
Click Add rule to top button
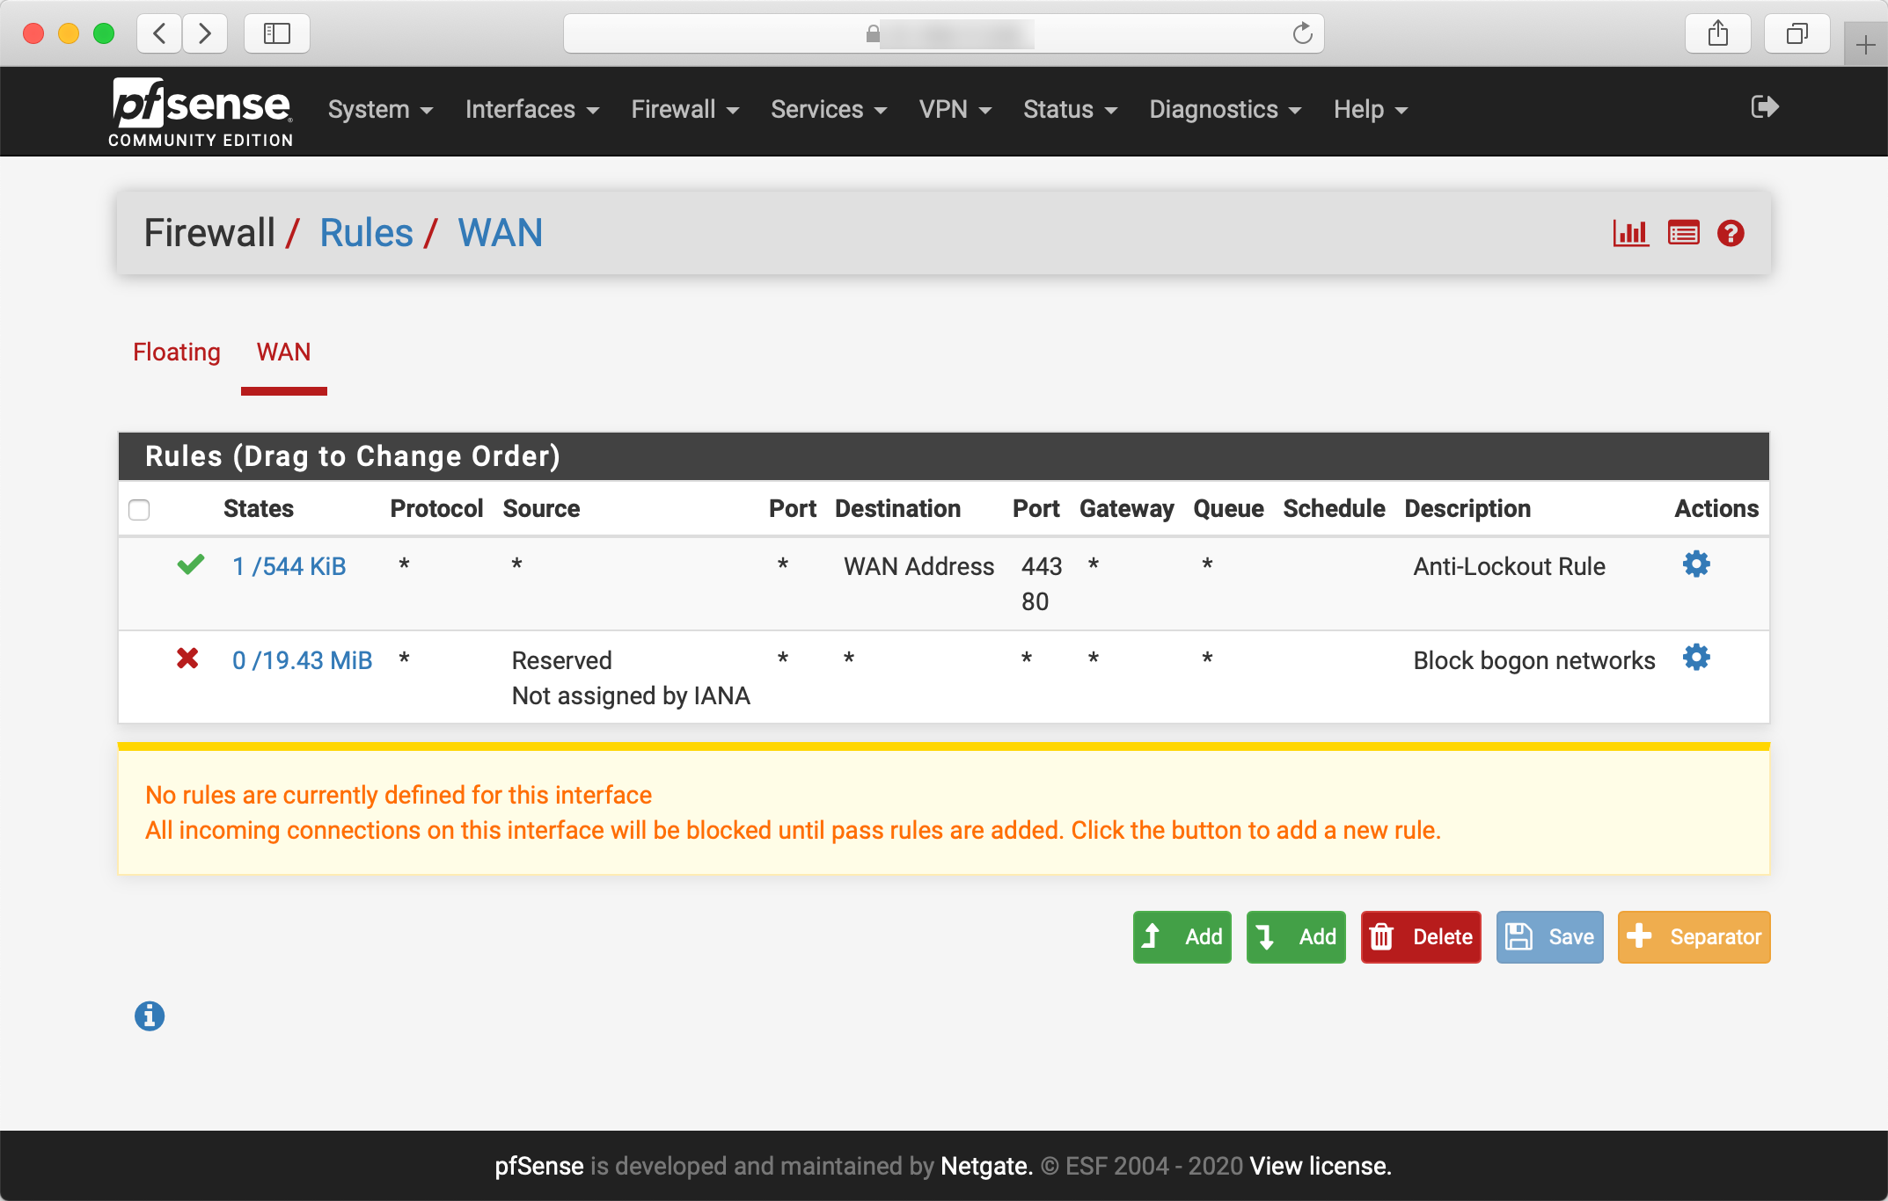[1182, 937]
